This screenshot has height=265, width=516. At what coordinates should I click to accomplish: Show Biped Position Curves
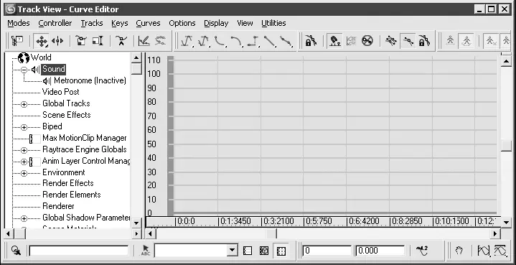coord(450,41)
